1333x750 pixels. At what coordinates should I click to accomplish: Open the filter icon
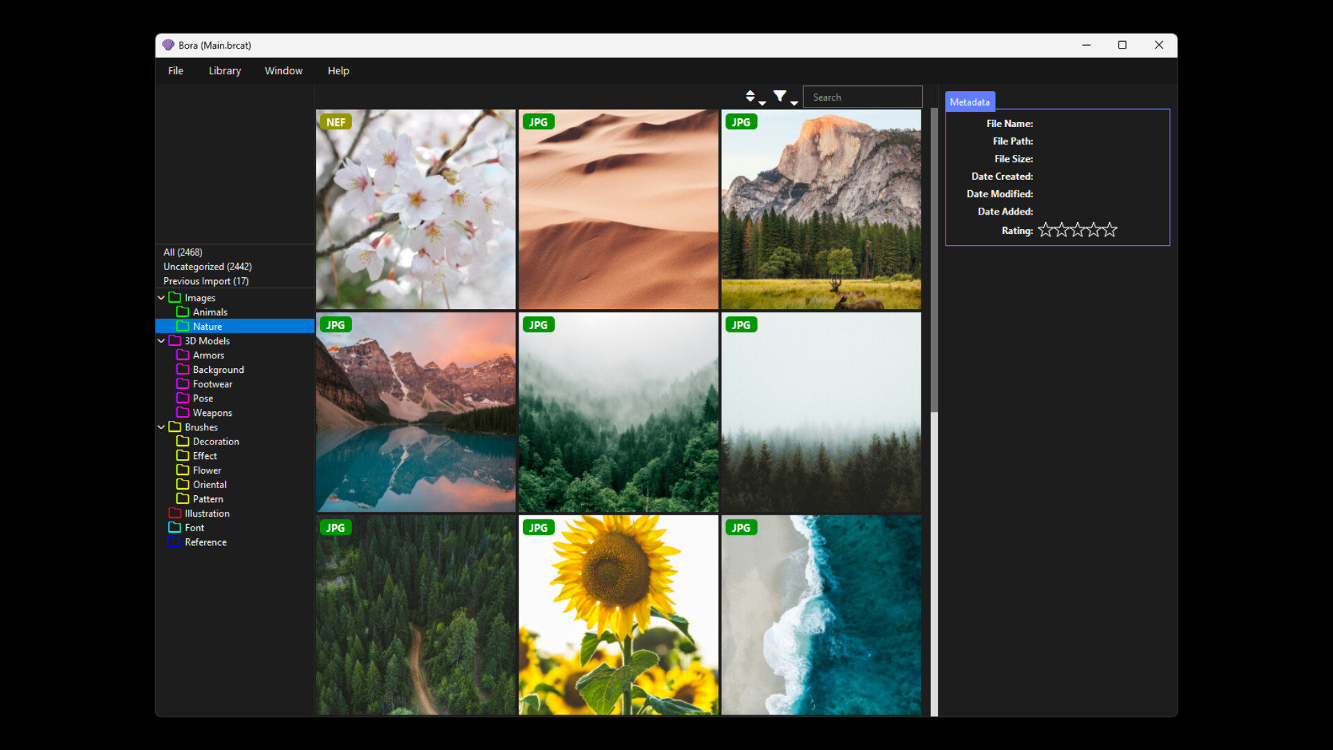(x=780, y=96)
